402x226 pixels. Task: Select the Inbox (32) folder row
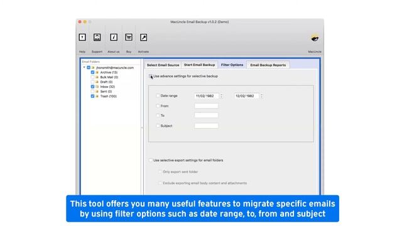[x=107, y=87]
